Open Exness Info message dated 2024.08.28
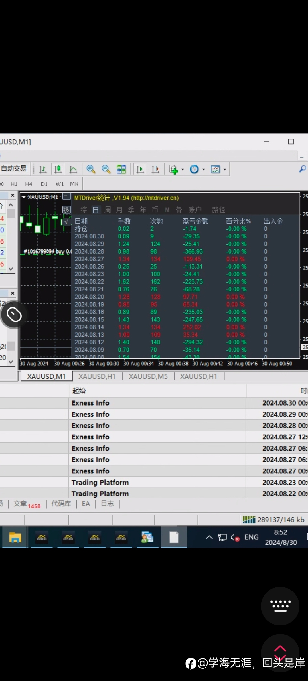The width and height of the screenshot is (308, 681). click(154, 425)
